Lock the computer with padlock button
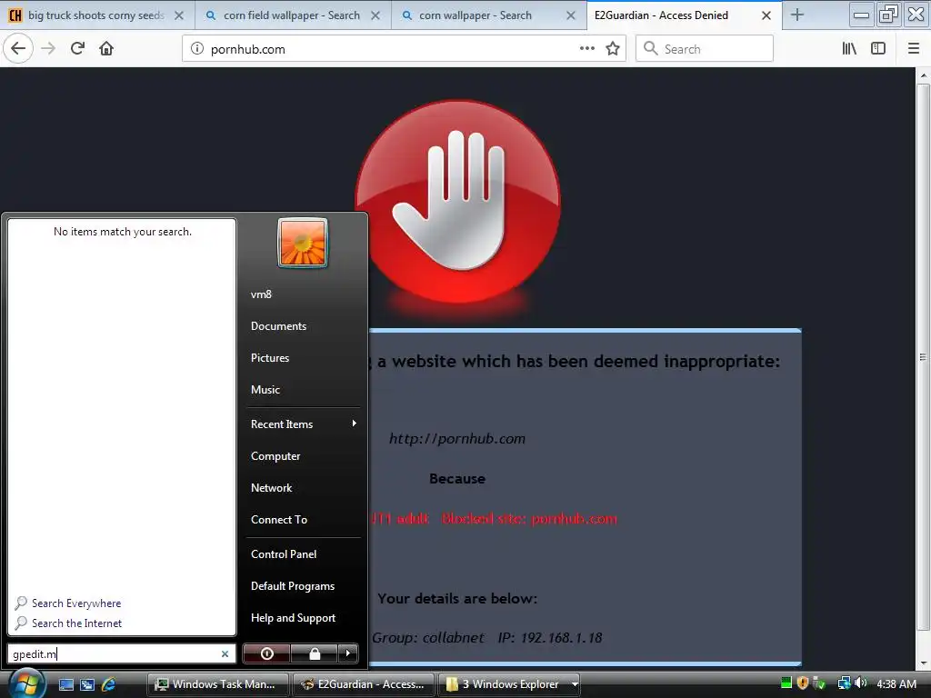The width and height of the screenshot is (931, 698). point(314,653)
